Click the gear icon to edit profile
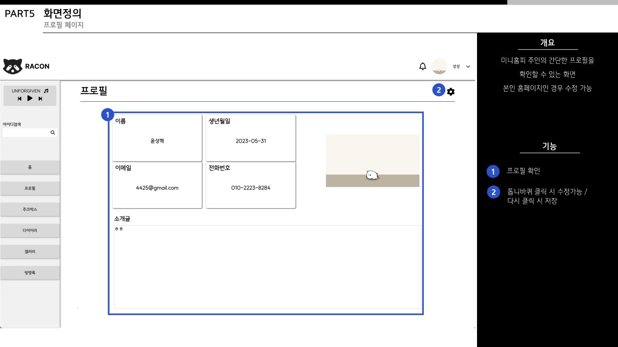618x347 pixels. click(x=450, y=92)
